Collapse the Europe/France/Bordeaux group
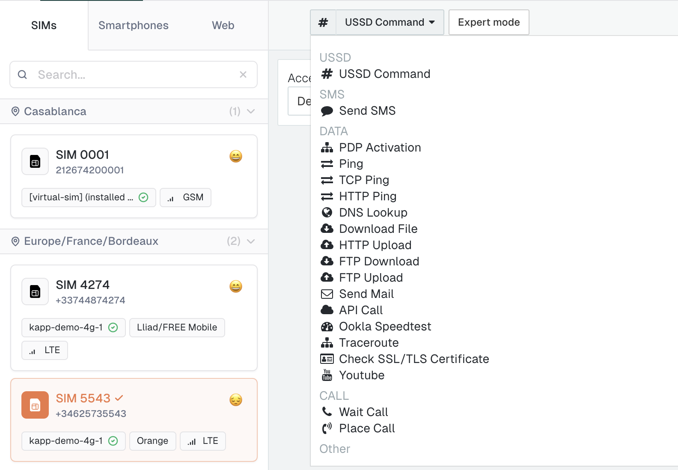Viewport: 678px width, 470px height. [x=251, y=241]
